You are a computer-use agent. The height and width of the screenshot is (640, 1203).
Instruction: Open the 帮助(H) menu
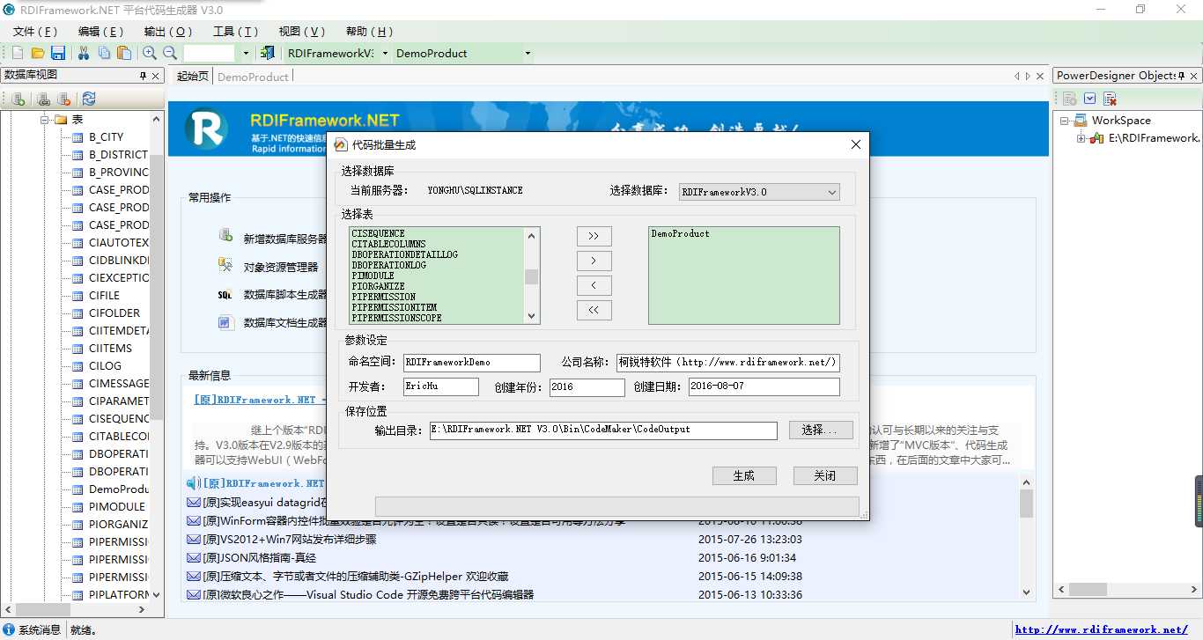coord(369,31)
